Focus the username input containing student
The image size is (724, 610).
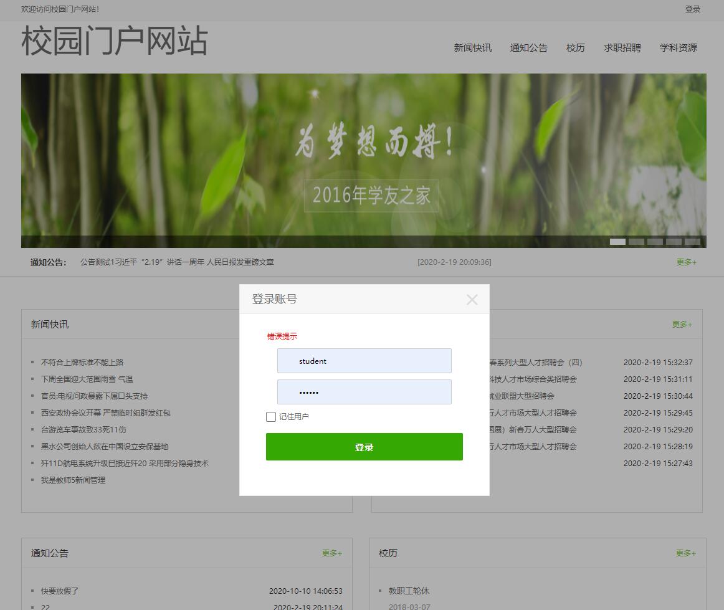tap(364, 361)
